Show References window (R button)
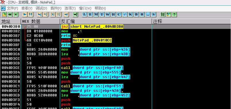The width and height of the screenshot is (231, 109). 142,14
